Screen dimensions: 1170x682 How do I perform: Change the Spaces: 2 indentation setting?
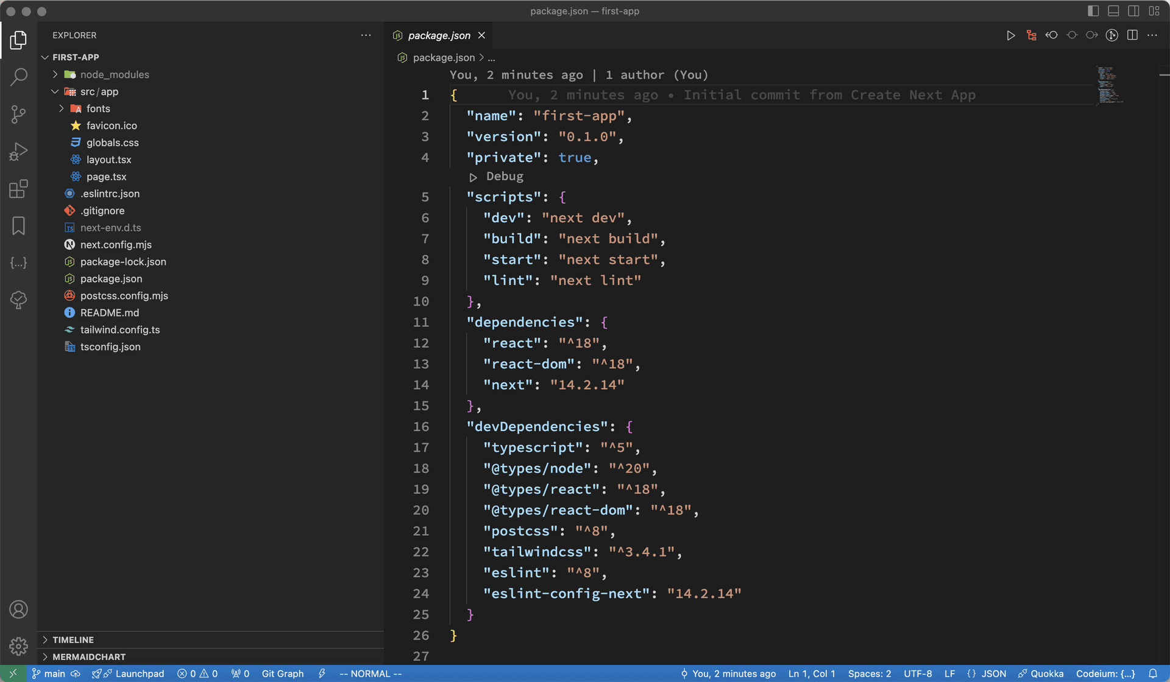[x=870, y=673]
